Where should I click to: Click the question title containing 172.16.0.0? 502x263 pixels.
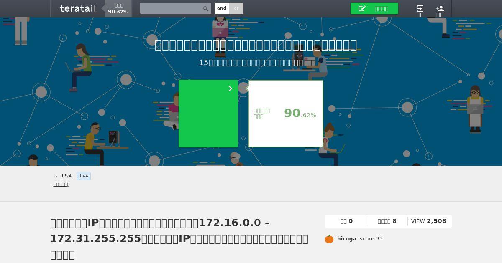pyautogui.click(x=179, y=239)
